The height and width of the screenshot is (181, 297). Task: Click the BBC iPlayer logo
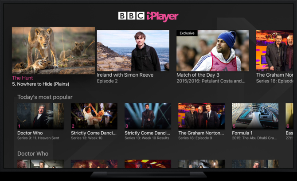click(148, 16)
